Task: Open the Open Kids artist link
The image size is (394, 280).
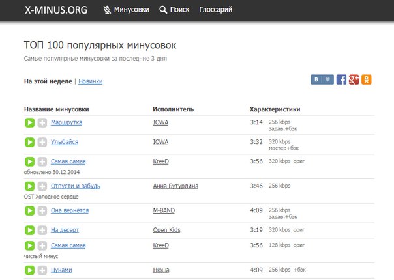Action: (x=167, y=230)
